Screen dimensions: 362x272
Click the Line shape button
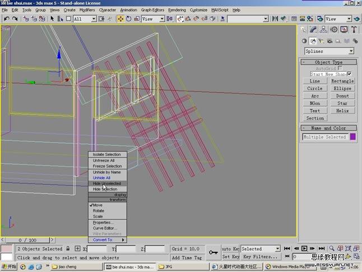[315, 81]
